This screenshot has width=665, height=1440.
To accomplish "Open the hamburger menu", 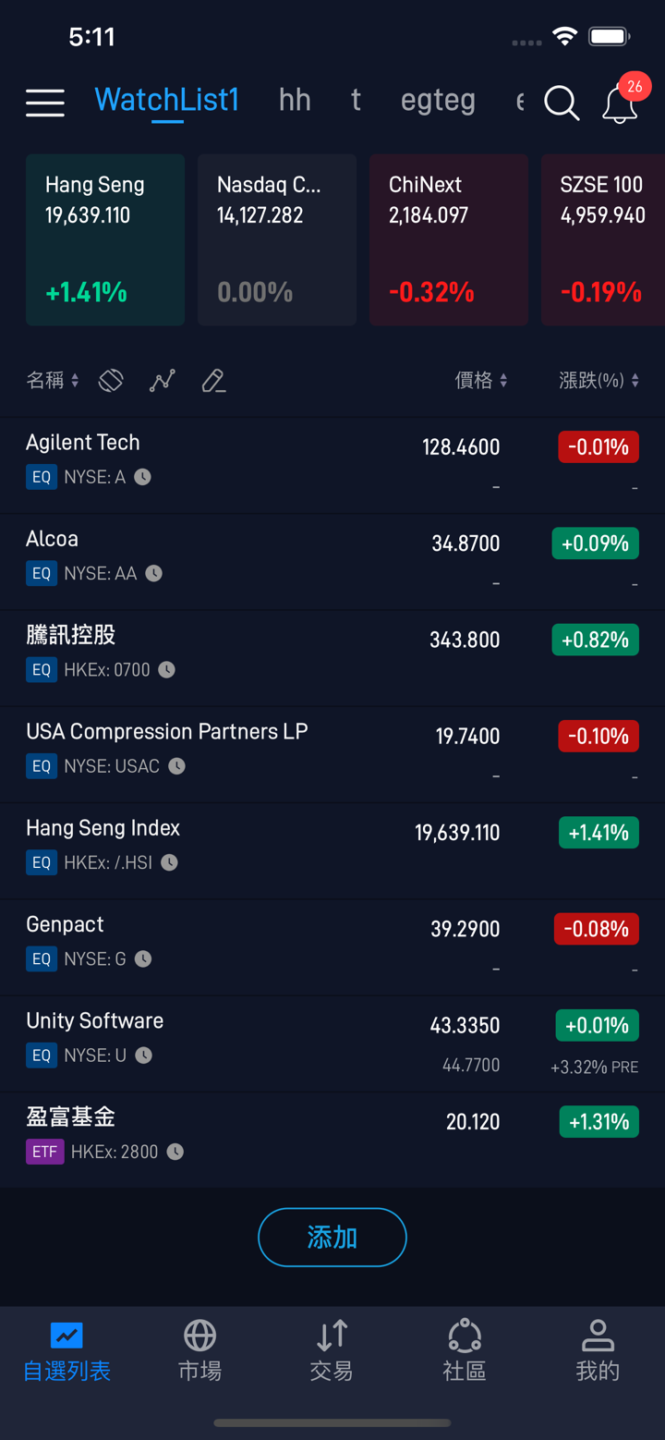I will click(x=44, y=102).
